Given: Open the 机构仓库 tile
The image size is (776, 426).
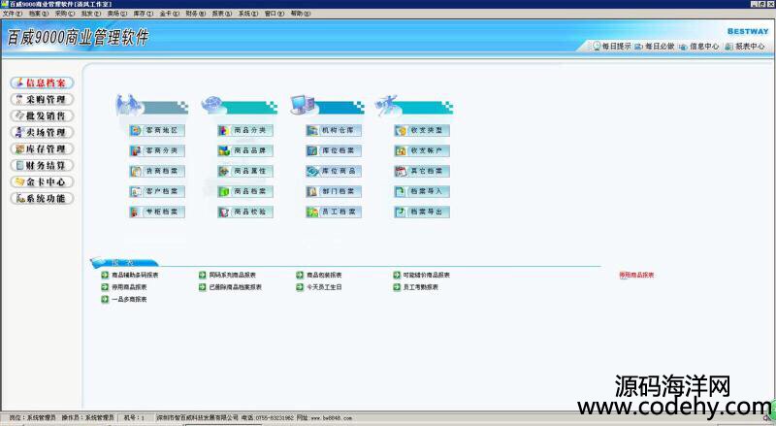Looking at the screenshot, I should [x=334, y=130].
